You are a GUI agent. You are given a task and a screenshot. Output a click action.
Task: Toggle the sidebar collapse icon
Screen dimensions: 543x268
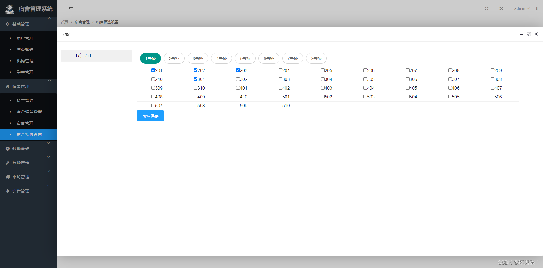pyautogui.click(x=71, y=9)
